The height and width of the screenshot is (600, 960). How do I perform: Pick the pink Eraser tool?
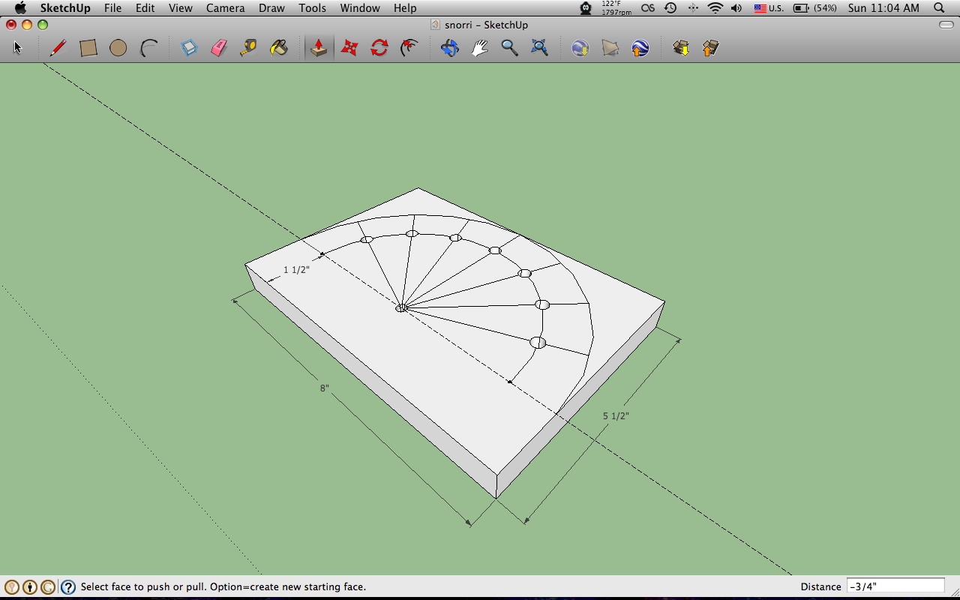point(219,48)
